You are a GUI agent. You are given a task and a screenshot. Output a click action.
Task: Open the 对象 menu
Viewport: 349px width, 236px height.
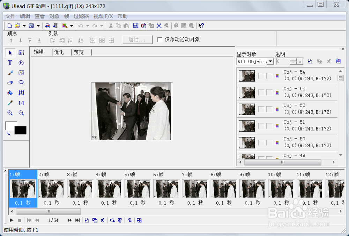[x=54, y=16]
